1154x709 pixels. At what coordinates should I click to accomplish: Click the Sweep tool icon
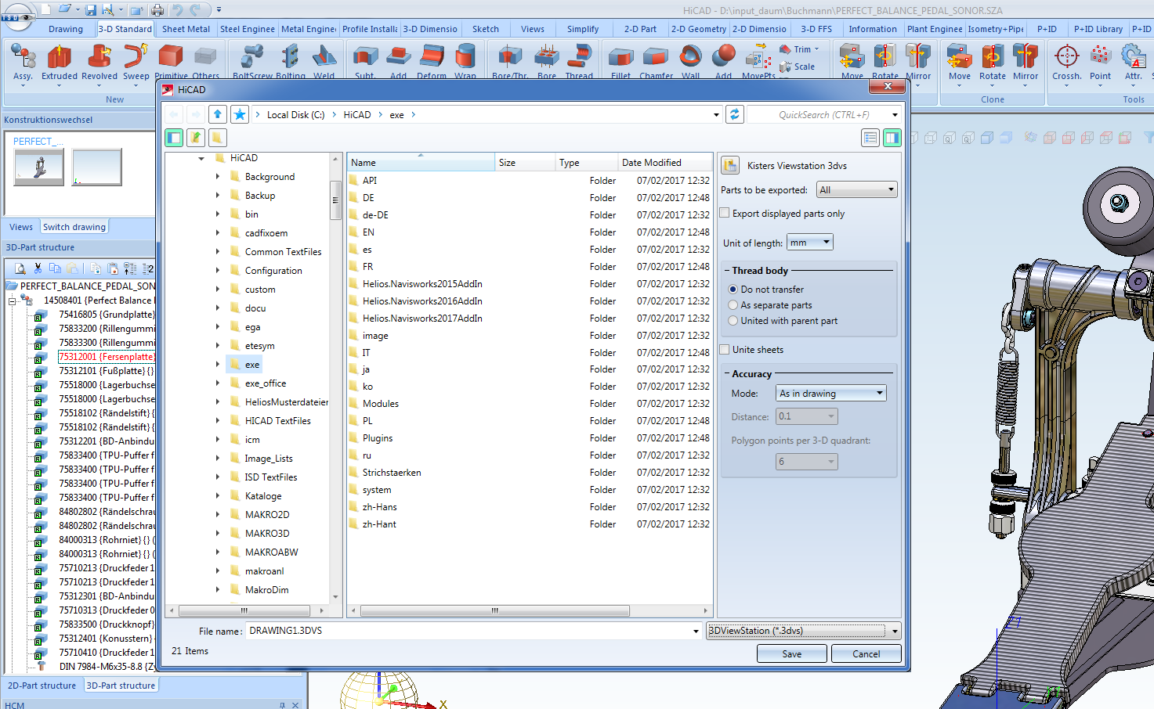[136, 57]
